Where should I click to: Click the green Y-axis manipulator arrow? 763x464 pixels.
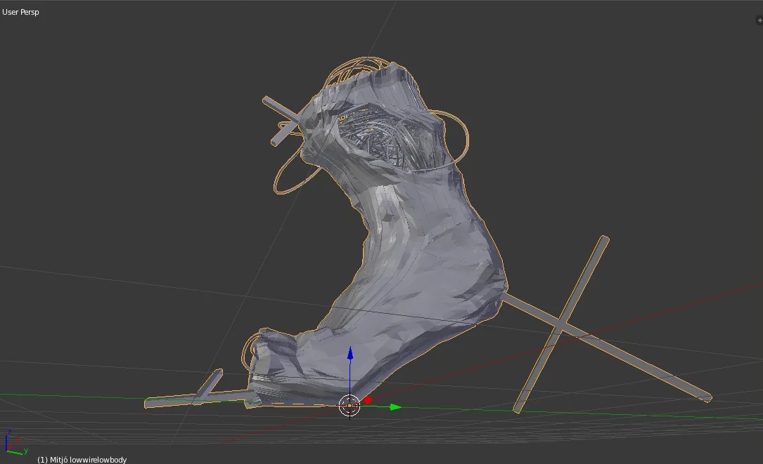(395, 407)
